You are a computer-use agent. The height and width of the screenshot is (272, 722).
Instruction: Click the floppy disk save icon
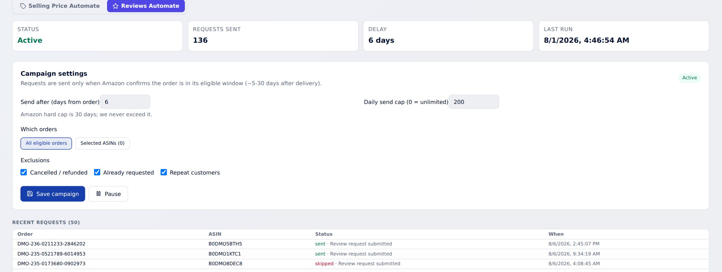pos(30,194)
